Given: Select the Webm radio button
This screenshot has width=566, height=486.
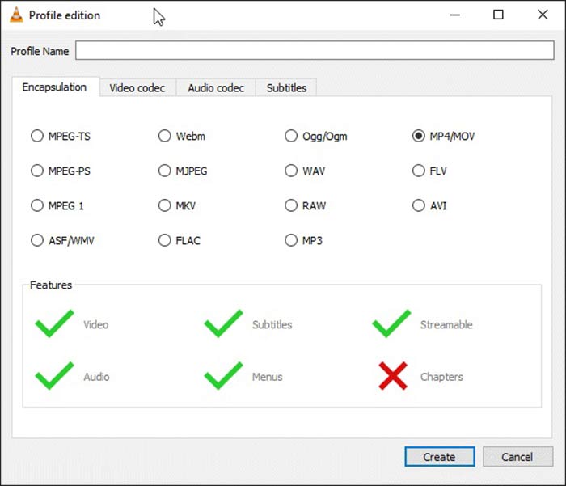Looking at the screenshot, I should (165, 136).
